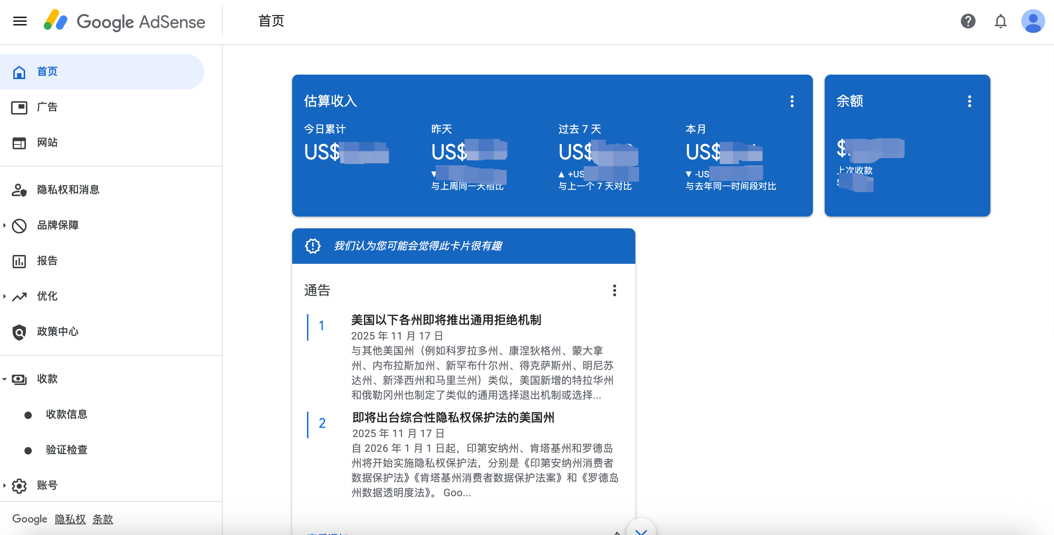Select 首页 in the sidebar

[x=101, y=72]
